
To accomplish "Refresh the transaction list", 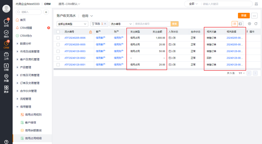I will click(256, 24).
